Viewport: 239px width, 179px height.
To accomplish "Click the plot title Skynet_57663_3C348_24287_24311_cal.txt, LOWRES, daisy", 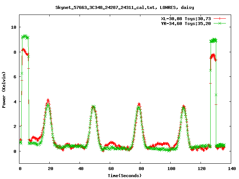I will point(125,7).
